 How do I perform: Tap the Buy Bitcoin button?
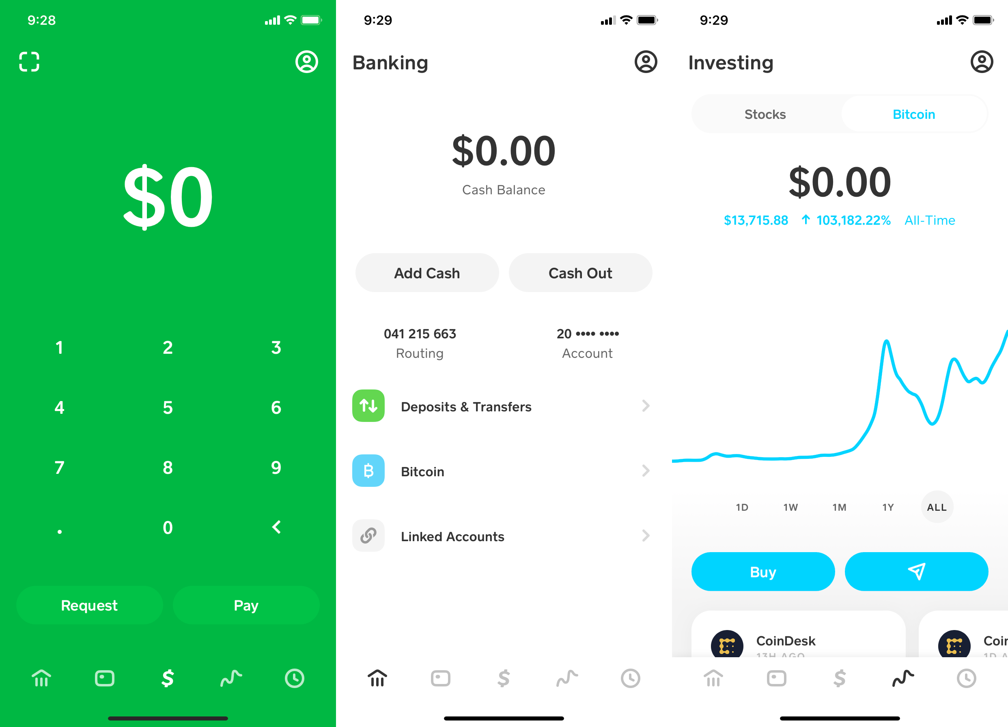coord(763,572)
